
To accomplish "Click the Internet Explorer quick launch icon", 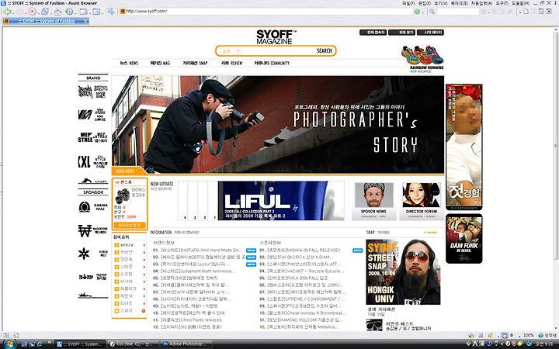I will [x=40, y=344].
